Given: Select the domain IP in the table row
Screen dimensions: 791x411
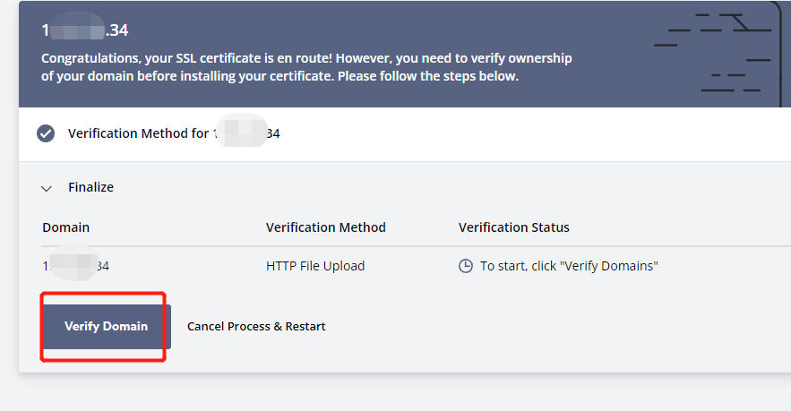Looking at the screenshot, I should pos(75,266).
